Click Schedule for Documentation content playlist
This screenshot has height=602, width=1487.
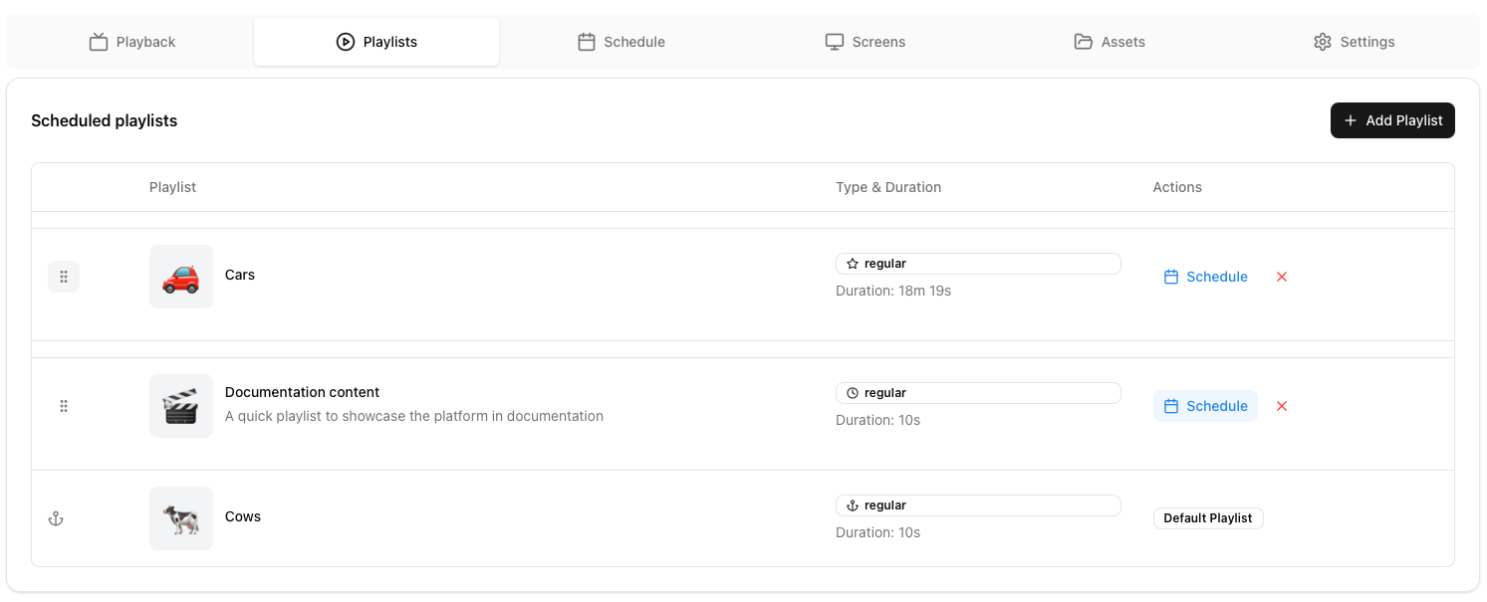pos(1205,406)
